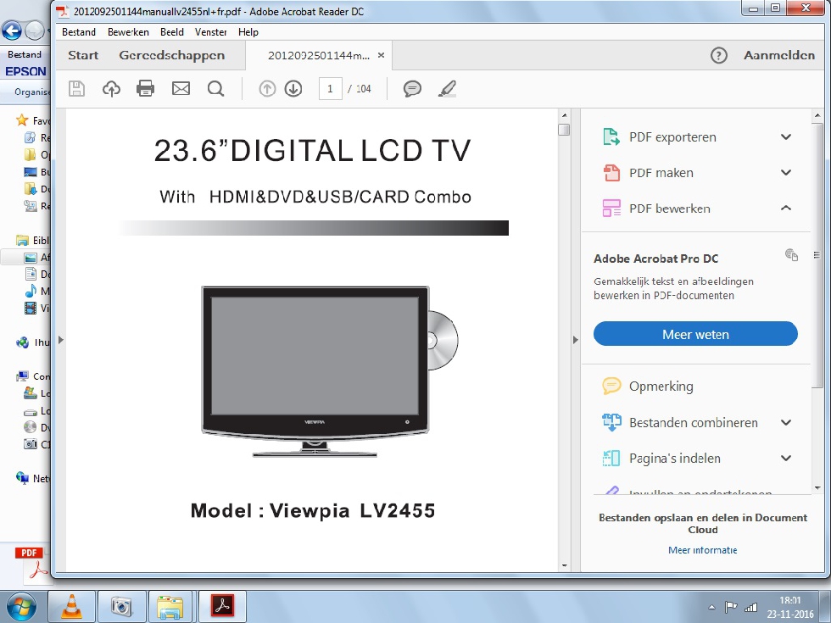Open the Meer informatie link
Viewport: 831px width, 623px height.
click(x=703, y=550)
